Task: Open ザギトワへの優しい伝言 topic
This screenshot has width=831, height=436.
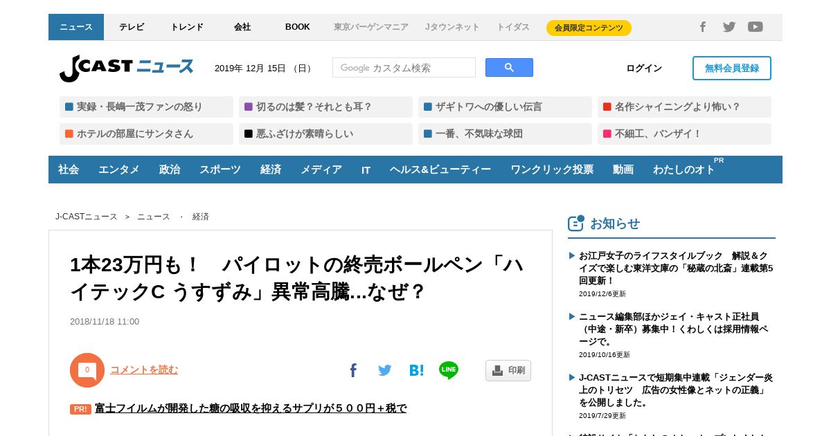Action: [x=505, y=107]
